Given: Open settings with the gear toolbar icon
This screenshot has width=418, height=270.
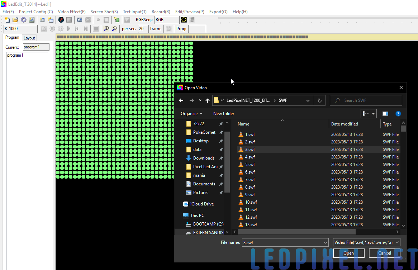Looking at the screenshot, I should 24,20.
